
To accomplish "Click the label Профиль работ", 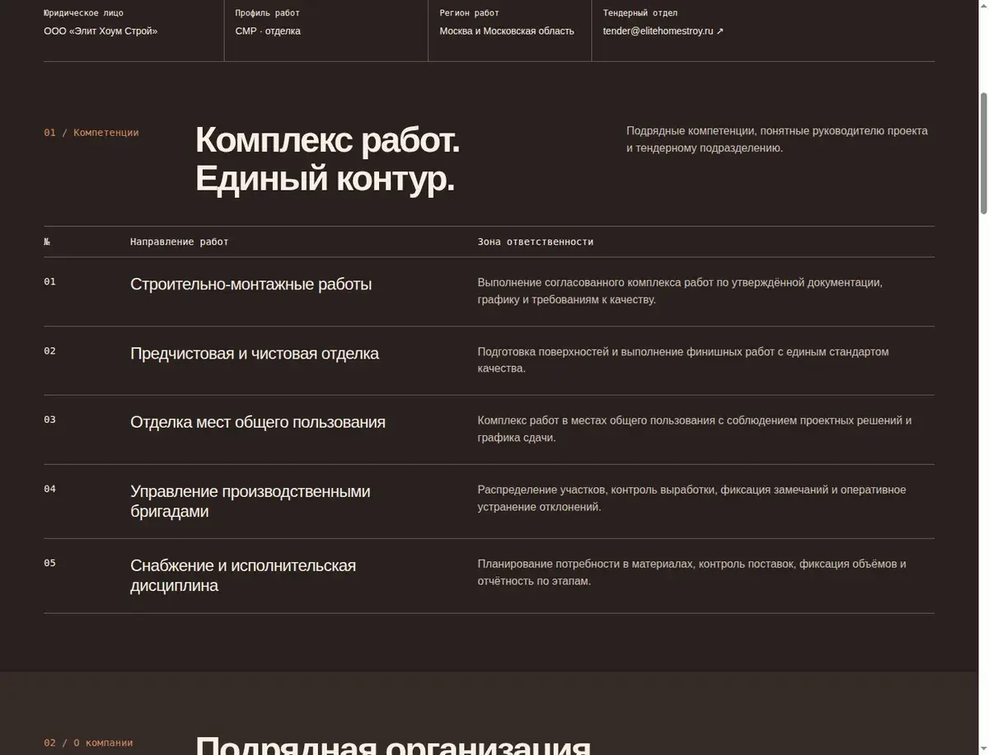I will [x=267, y=13].
